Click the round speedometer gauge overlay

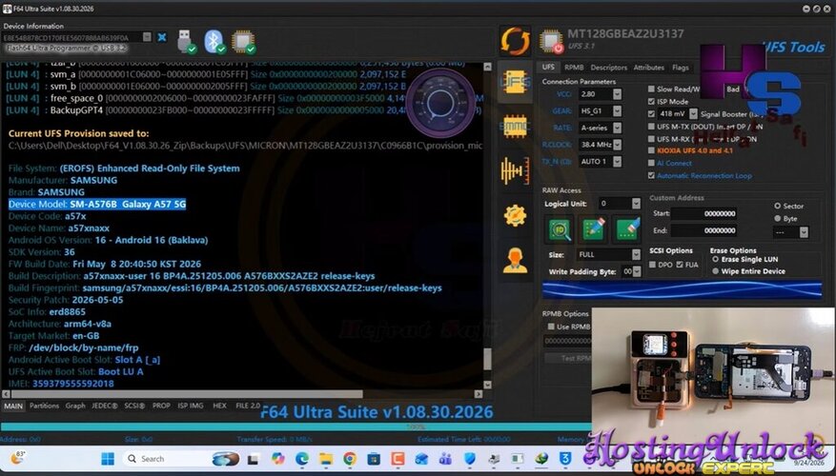441,104
